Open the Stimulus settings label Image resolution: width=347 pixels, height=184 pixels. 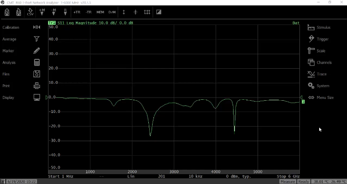(x=323, y=27)
